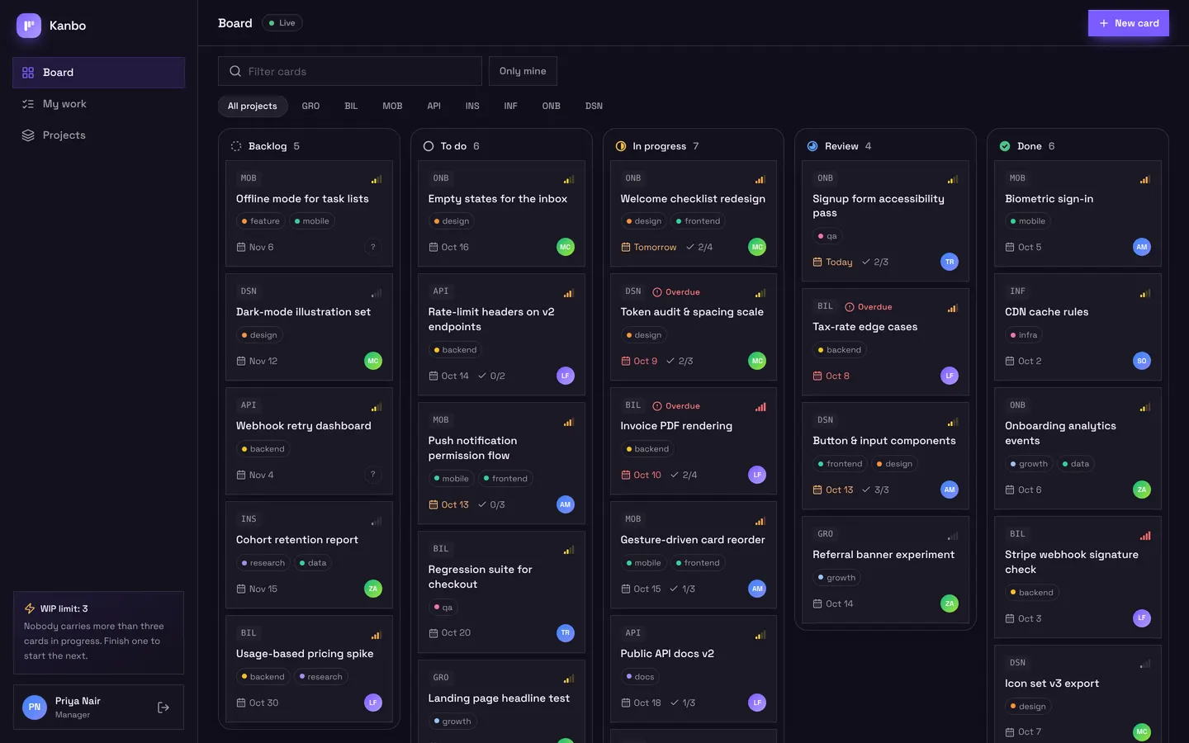Click the lightning icon in WIP limit notice
This screenshot has width=1189, height=743.
pos(30,608)
